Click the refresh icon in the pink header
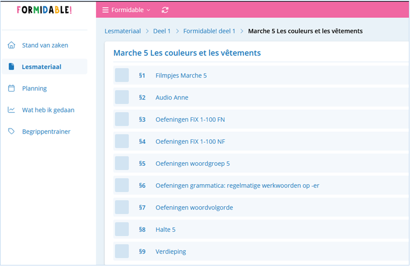 click(x=165, y=10)
